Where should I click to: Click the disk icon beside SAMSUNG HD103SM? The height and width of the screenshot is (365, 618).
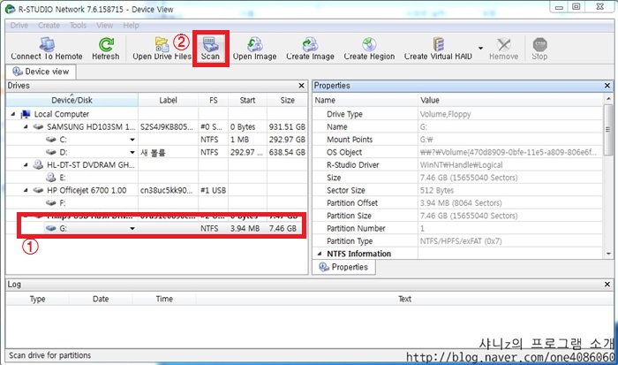[x=38, y=126]
